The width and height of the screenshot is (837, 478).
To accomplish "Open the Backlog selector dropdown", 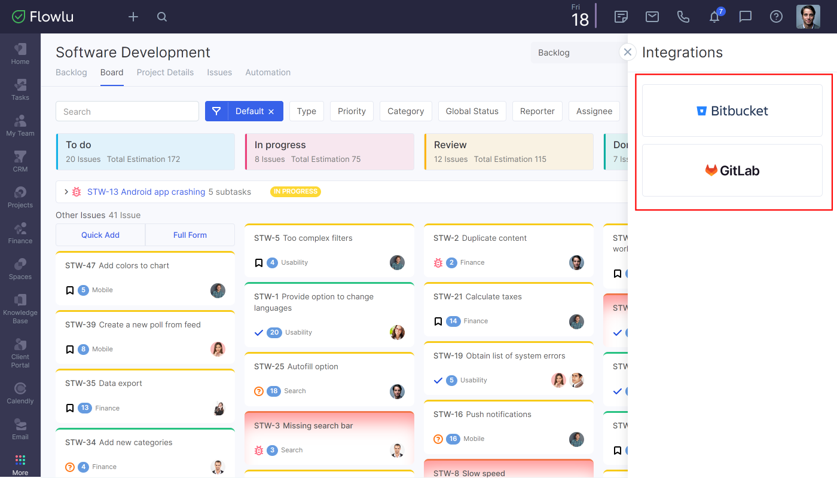I will 579,53.
